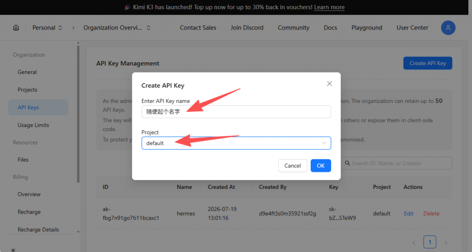
Task: Select API Keys in the sidebar
Action: pyautogui.click(x=38, y=108)
